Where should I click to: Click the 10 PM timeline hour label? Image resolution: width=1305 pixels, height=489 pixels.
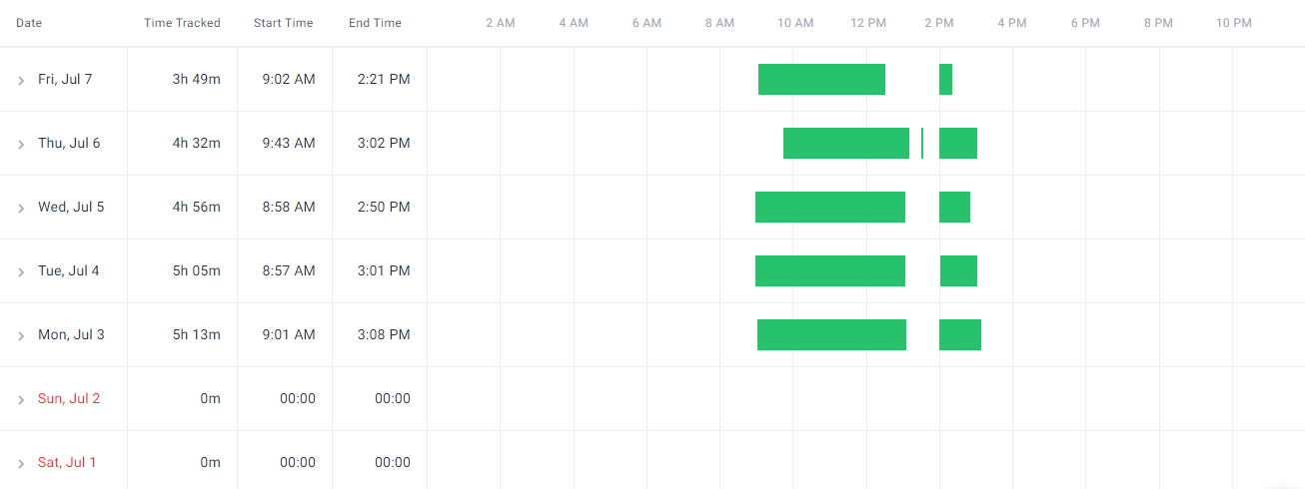pyautogui.click(x=1234, y=23)
